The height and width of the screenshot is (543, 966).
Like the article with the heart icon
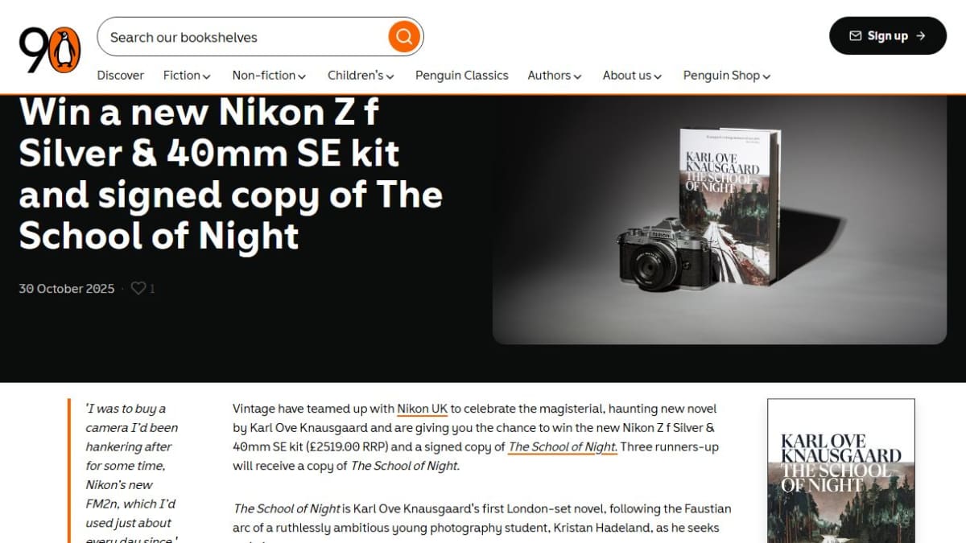pos(138,288)
